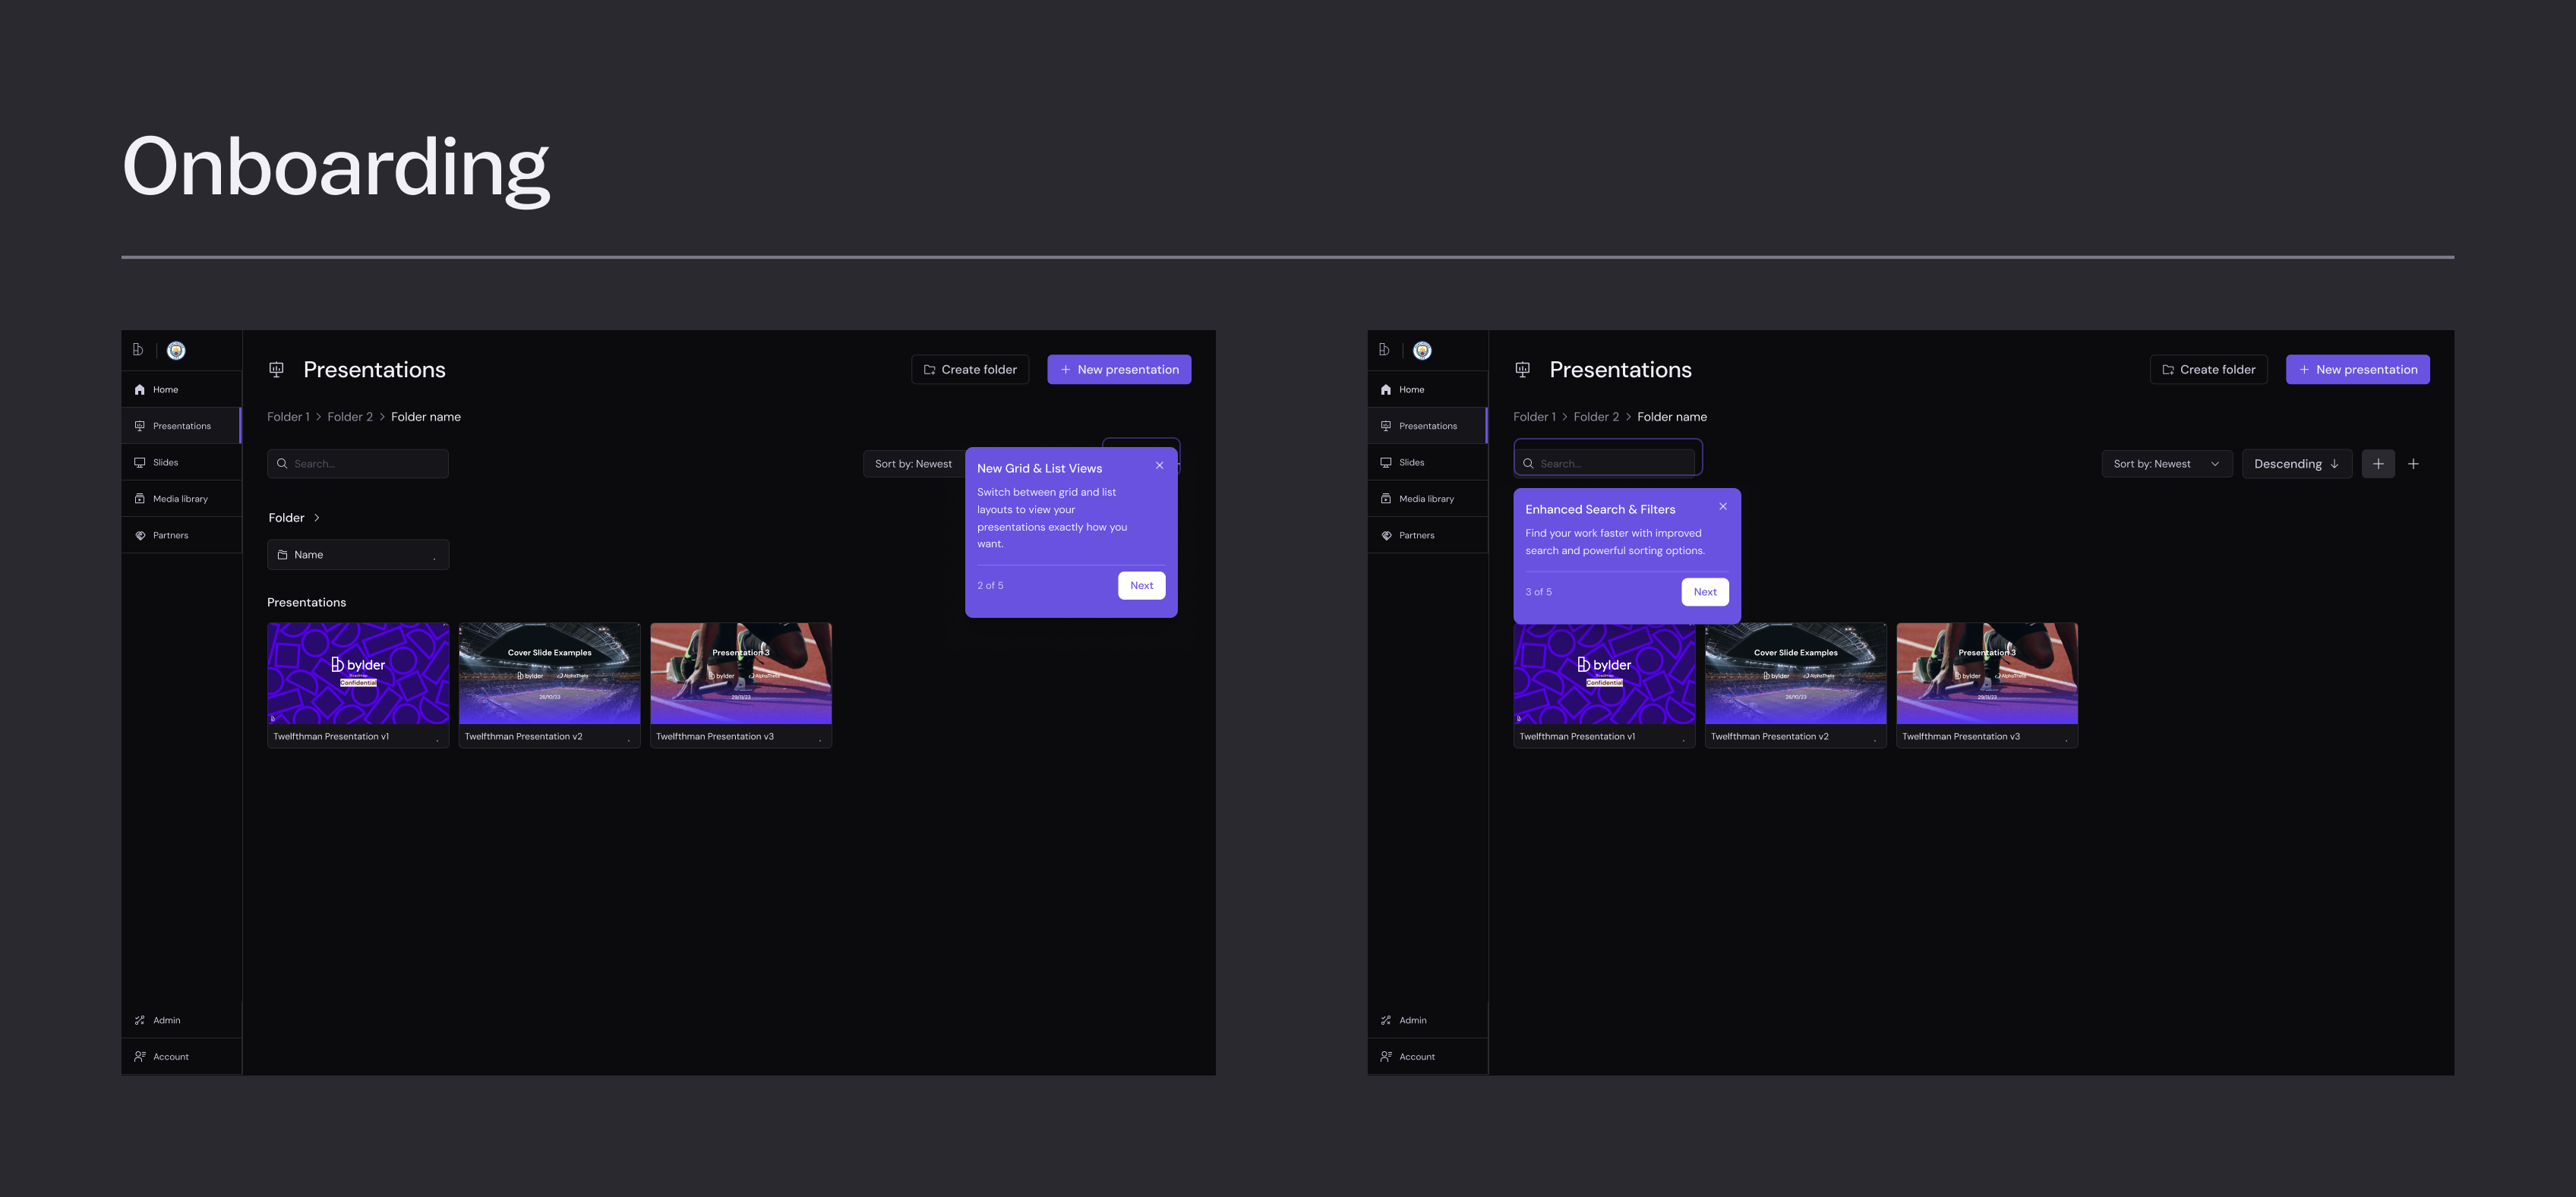
Task: Open Home in the right mockup sidebar
Action: (1410, 389)
